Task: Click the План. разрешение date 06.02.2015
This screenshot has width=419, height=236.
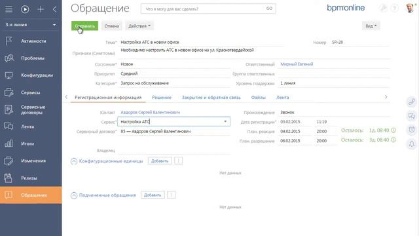Action: point(290,141)
